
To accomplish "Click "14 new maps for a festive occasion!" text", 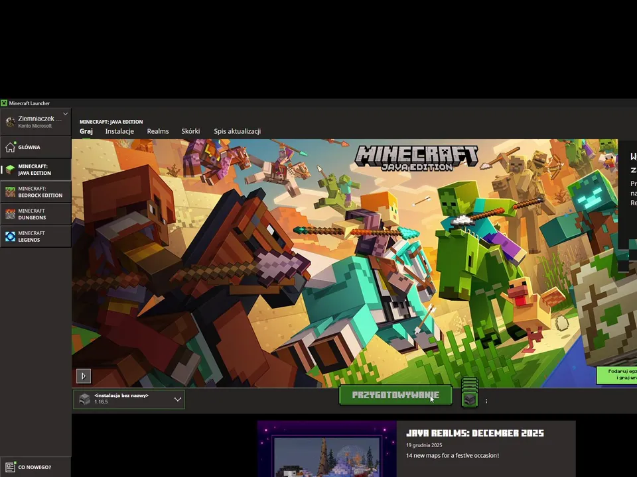I will point(453,456).
